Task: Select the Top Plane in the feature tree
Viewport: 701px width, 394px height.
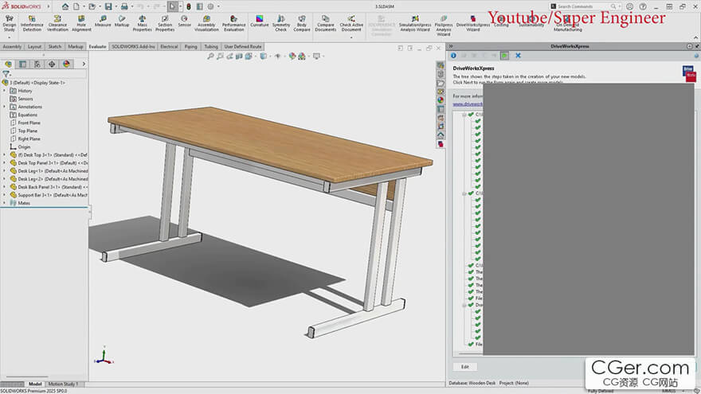Action: coord(29,131)
